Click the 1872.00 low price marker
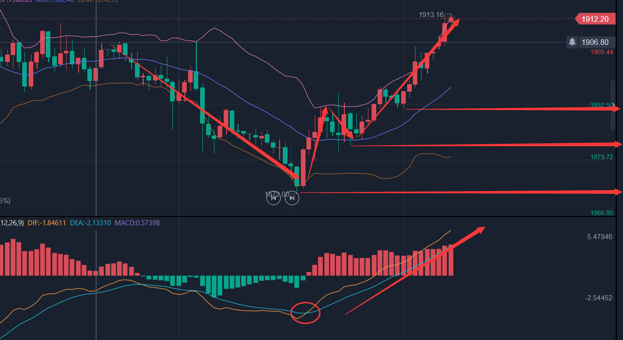This screenshot has height=340, width=623. click(x=277, y=194)
